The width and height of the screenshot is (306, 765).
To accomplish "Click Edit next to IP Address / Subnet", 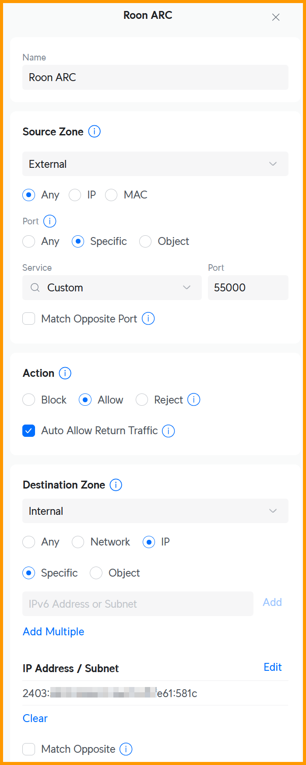I will [x=273, y=667].
